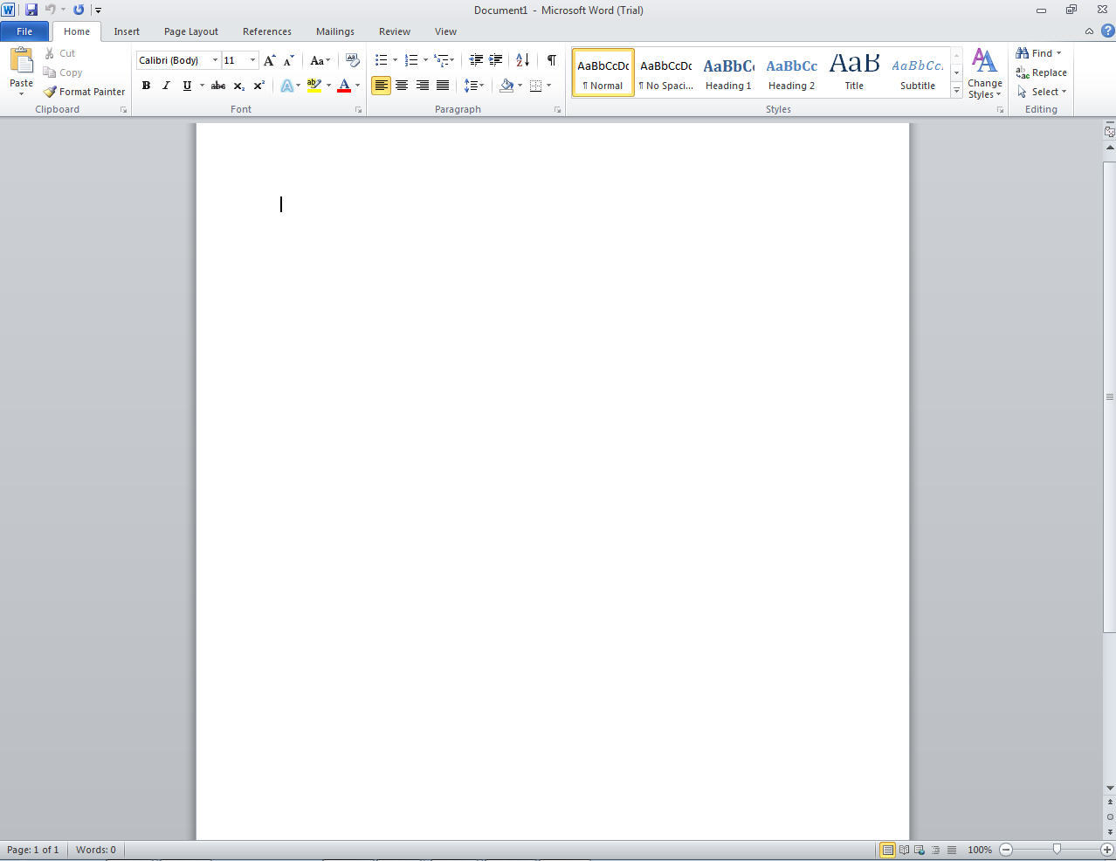Click the Format Painter brush icon
1116x861 pixels.
pyautogui.click(x=50, y=92)
